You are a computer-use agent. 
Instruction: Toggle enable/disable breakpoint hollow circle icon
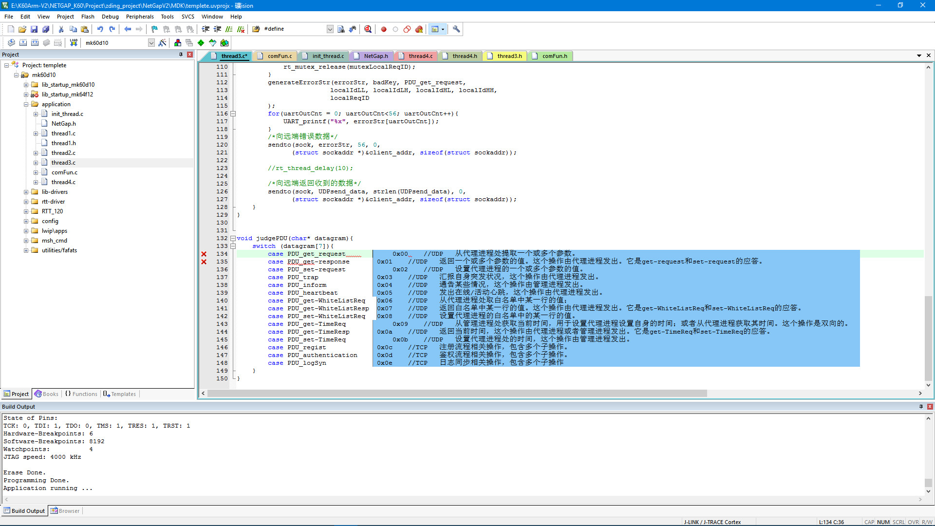click(395, 29)
